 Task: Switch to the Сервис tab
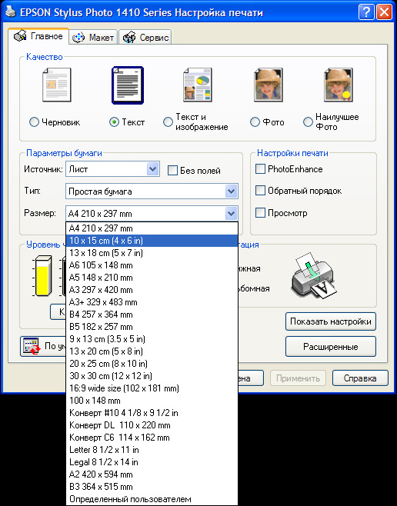tap(145, 38)
